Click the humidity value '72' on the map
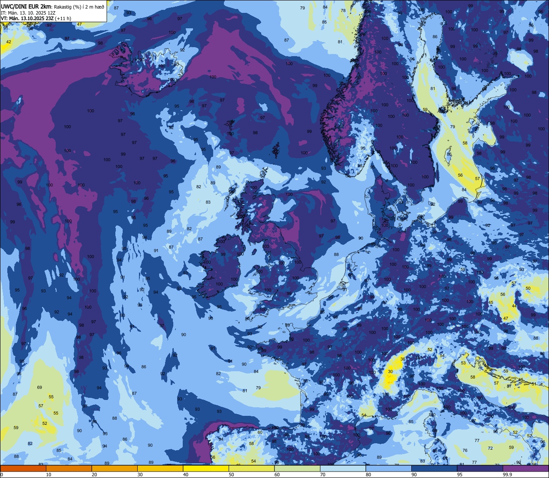The image size is (549, 478). (490, 448)
